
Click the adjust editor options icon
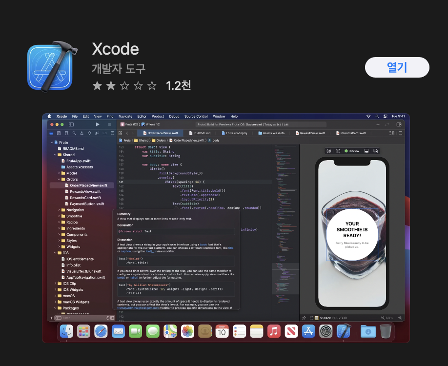click(x=392, y=133)
